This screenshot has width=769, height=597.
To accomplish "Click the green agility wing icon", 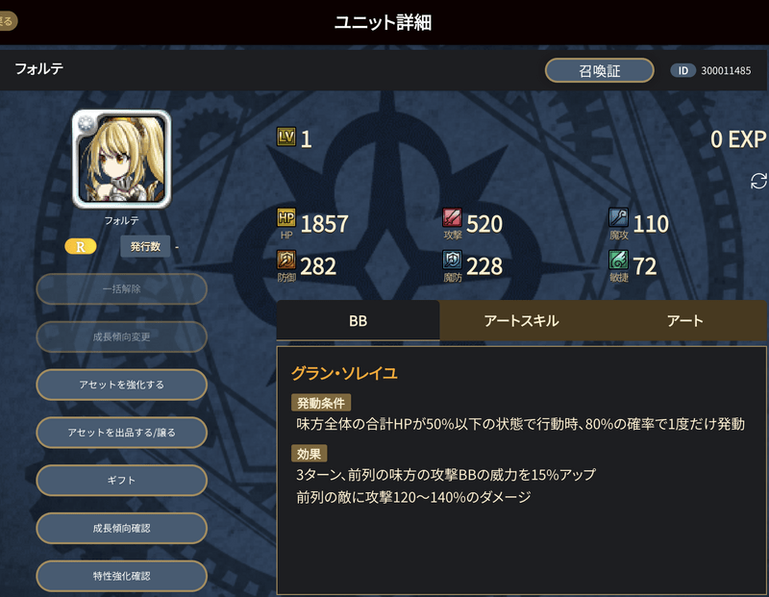I will 618,260.
